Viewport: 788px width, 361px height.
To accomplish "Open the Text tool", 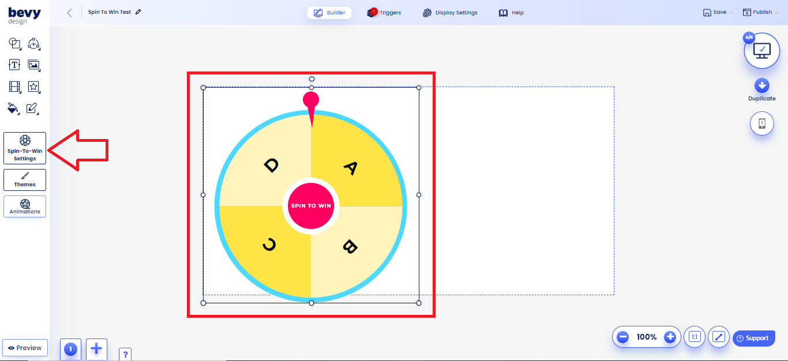I will (14, 65).
